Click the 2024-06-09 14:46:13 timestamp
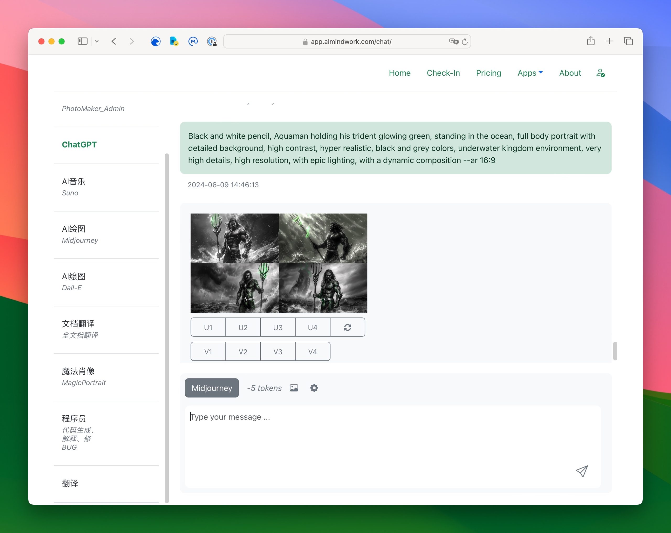 click(x=223, y=185)
